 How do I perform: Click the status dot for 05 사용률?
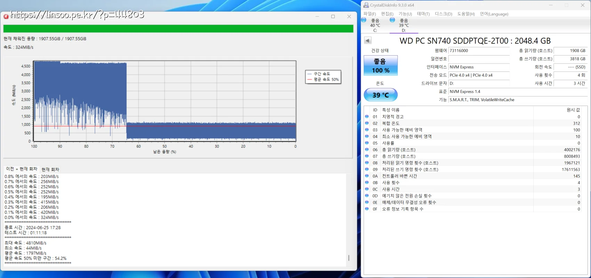pos(367,143)
